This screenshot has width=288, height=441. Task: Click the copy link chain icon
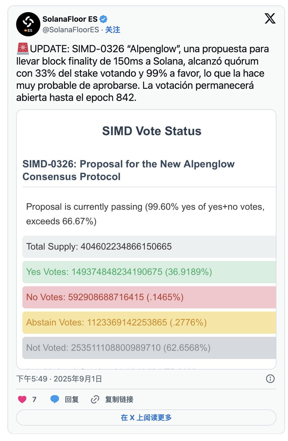coord(95,399)
